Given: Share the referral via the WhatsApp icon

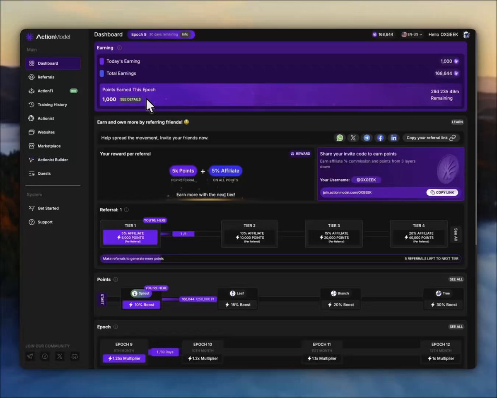Looking at the screenshot, I should click(340, 138).
